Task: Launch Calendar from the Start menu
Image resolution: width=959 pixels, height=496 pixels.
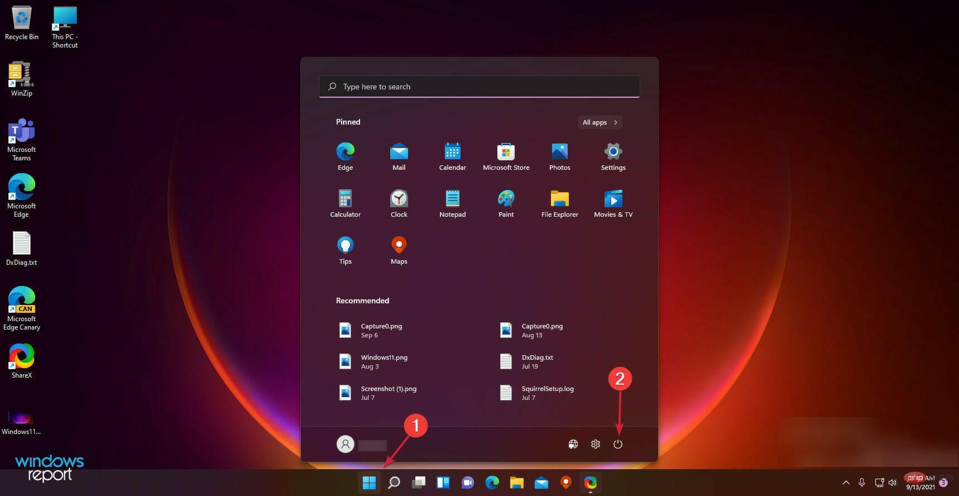Action: click(x=452, y=157)
